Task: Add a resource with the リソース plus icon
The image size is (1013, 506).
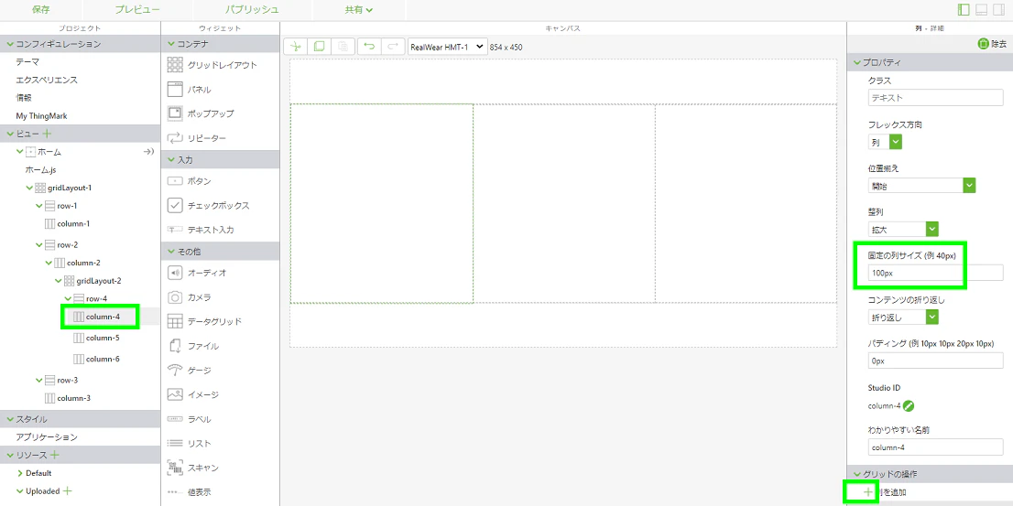Action: pos(55,455)
